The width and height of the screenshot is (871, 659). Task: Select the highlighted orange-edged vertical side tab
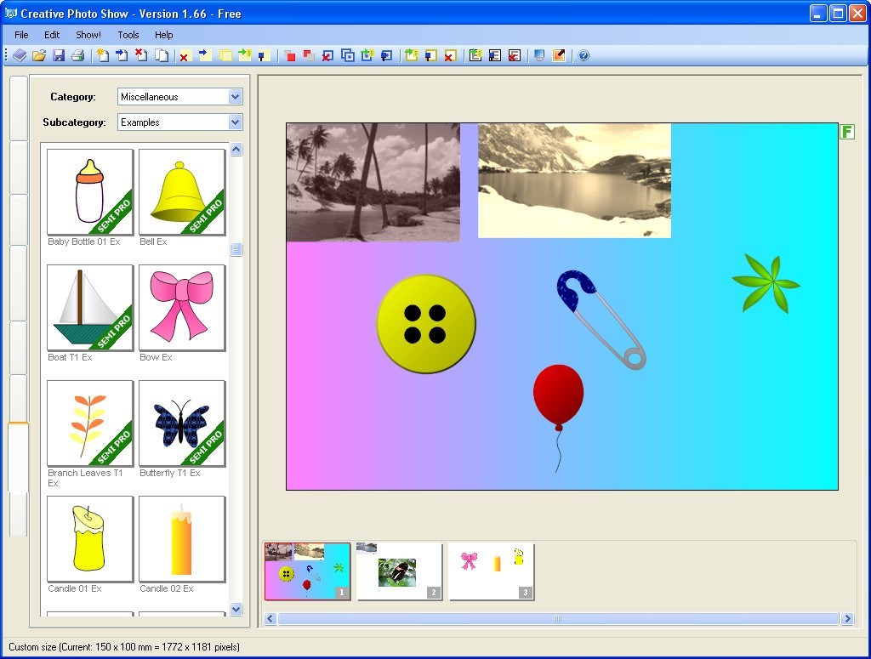coord(18,457)
